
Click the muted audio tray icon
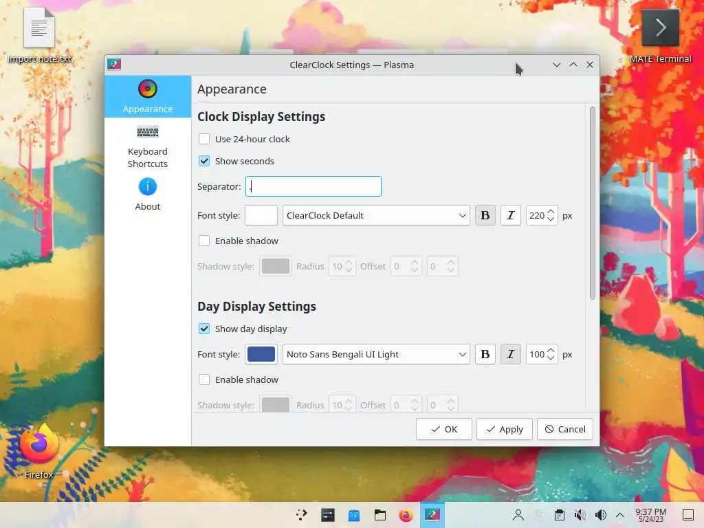[580, 515]
